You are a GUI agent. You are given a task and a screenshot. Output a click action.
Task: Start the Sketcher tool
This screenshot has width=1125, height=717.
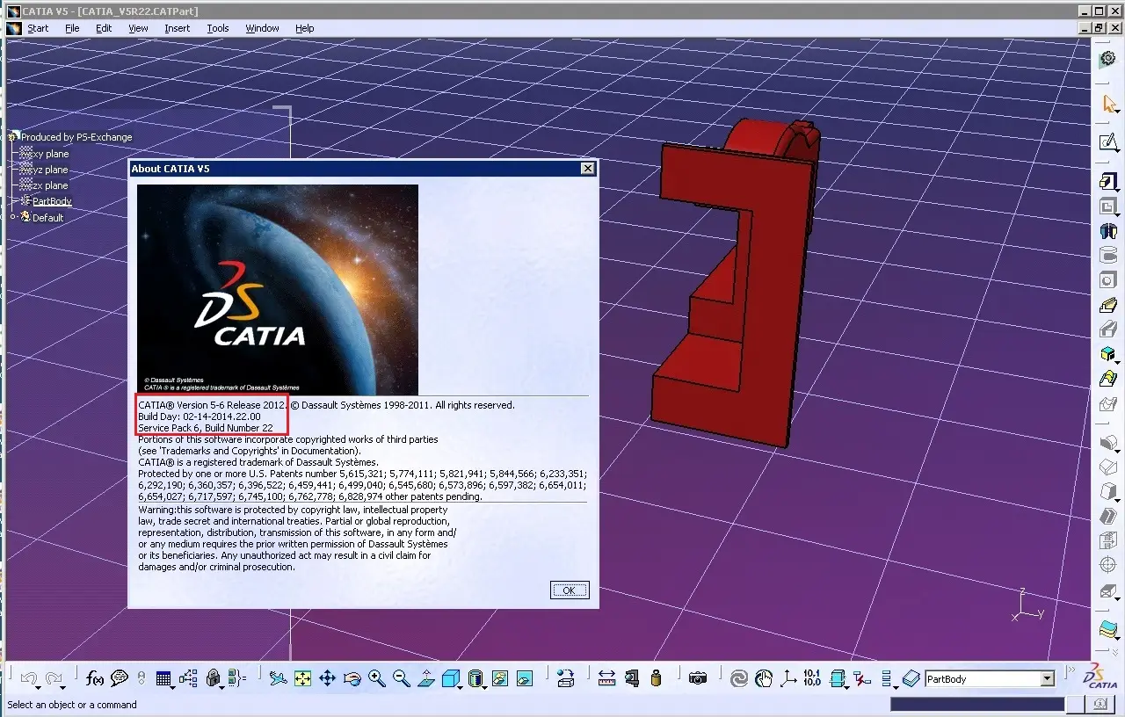(x=1108, y=141)
